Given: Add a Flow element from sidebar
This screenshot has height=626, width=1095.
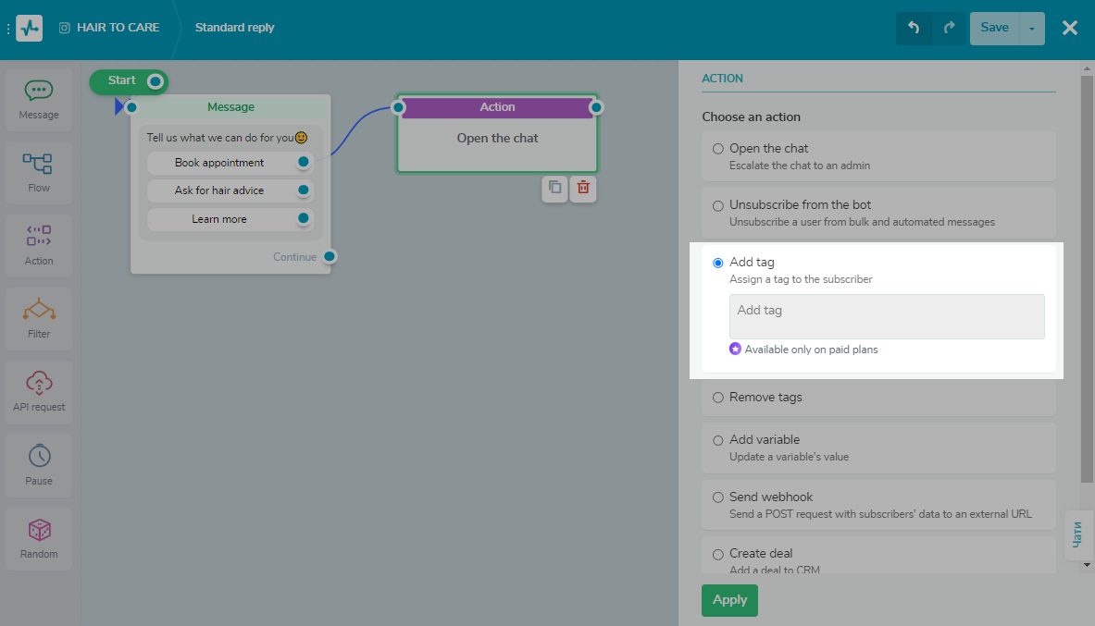Looking at the screenshot, I should pyautogui.click(x=39, y=172).
